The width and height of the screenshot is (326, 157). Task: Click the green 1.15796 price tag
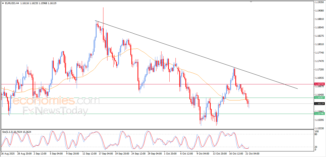(319, 114)
